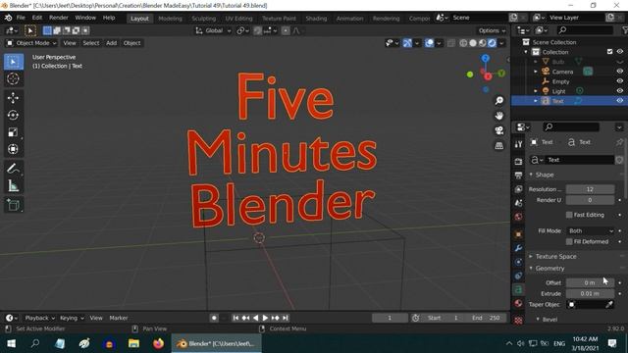Open the Modifiers wrench properties tab
The width and height of the screenshot is (628, 353).
[518, 248]
